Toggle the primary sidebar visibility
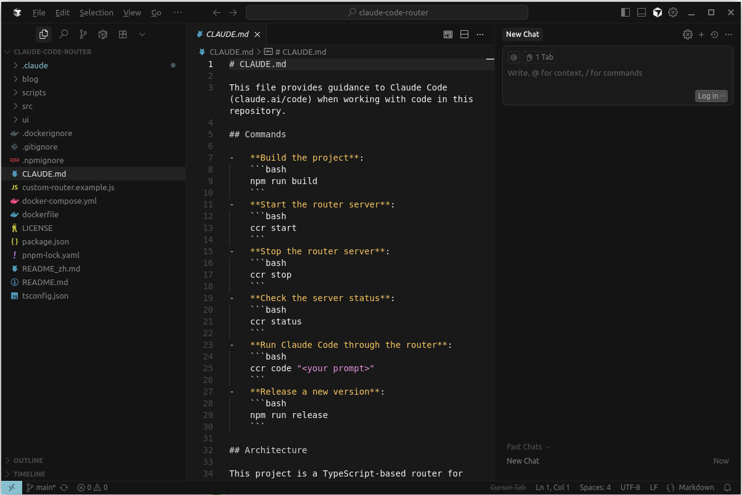The width and height of the screenshot is (742, 495). tap(626, 12)
